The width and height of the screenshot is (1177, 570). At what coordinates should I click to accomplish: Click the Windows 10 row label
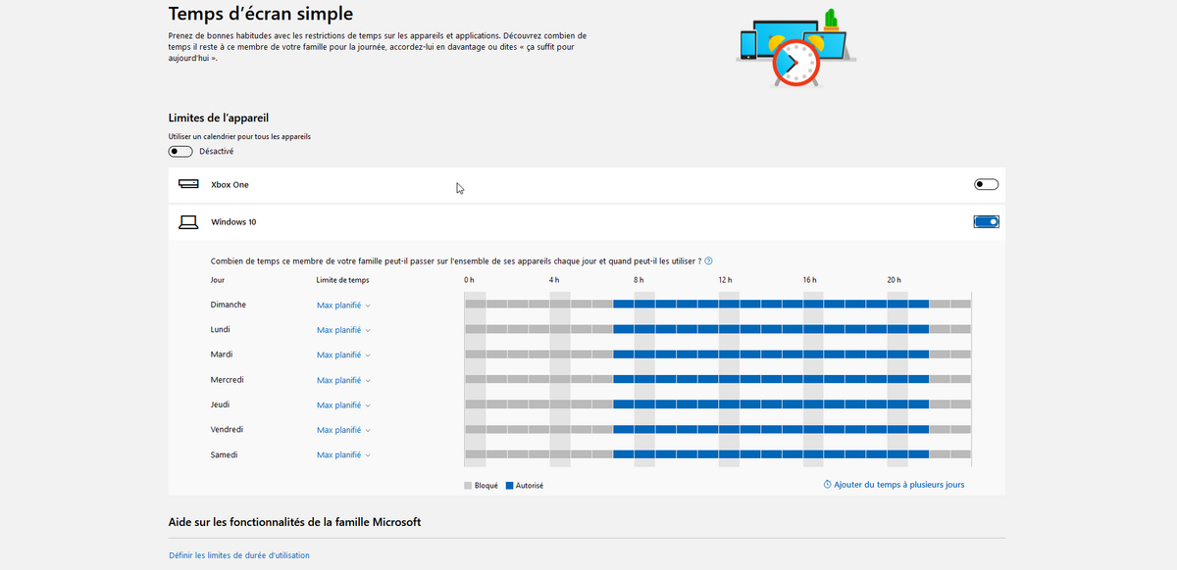(233, 222)
